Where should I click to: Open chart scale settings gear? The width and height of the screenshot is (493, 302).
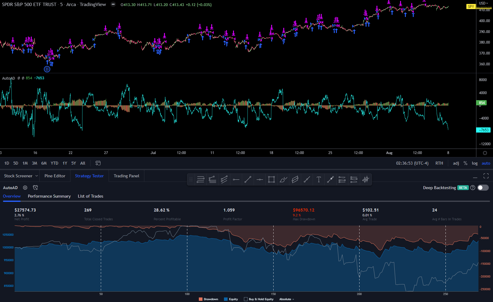pos(485,153)
